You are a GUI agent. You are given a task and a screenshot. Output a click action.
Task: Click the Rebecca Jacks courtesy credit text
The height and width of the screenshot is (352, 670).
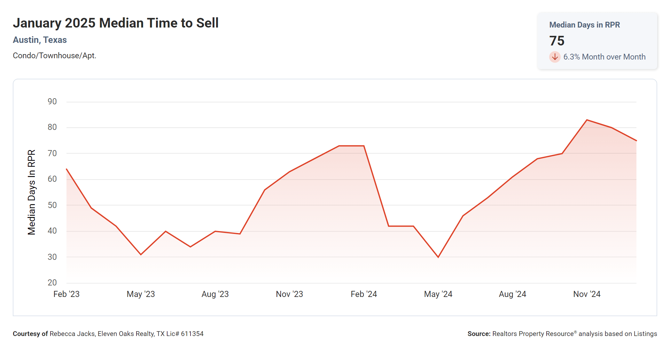tap(108, 334)
